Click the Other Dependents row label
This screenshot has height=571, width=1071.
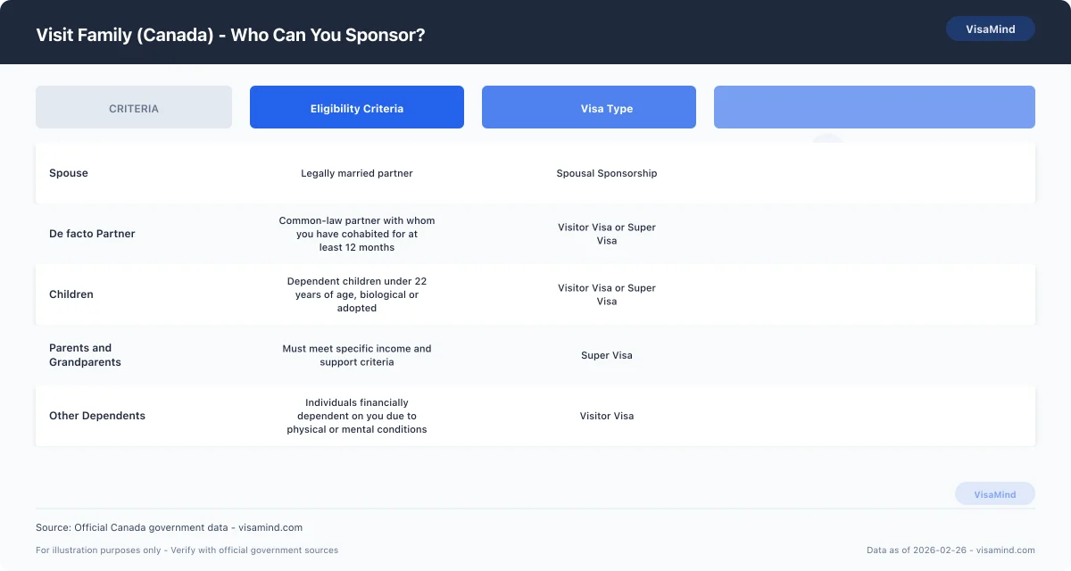click(x=97, y=416)
